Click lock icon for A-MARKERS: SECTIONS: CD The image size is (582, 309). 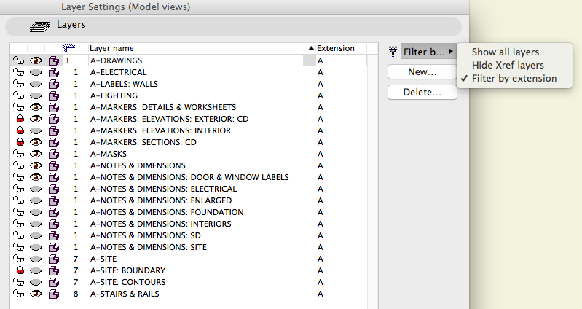coord(19,142)
